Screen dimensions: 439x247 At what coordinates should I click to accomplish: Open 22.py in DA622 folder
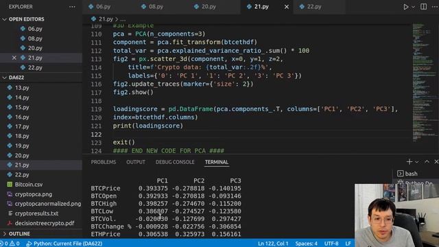(22, 175)
